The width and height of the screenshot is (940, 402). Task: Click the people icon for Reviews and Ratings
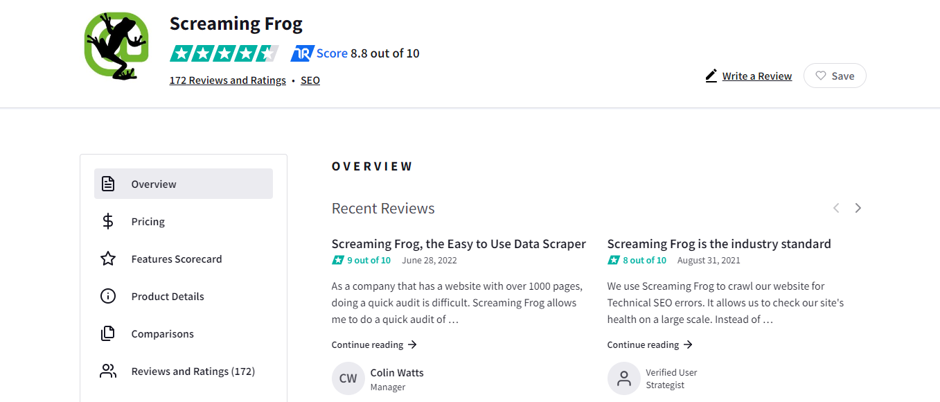[108, 371]
